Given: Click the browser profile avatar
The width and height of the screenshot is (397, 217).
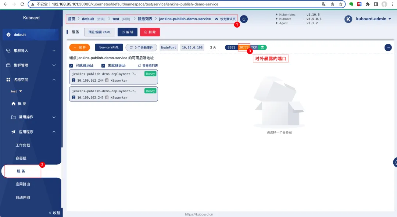Looking at the screenshot, I should tap(385, 4).
